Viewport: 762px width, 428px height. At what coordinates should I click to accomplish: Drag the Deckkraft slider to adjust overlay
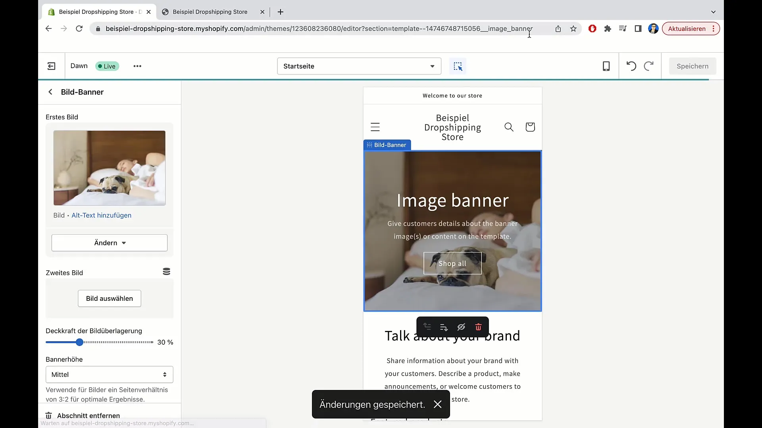79,342
